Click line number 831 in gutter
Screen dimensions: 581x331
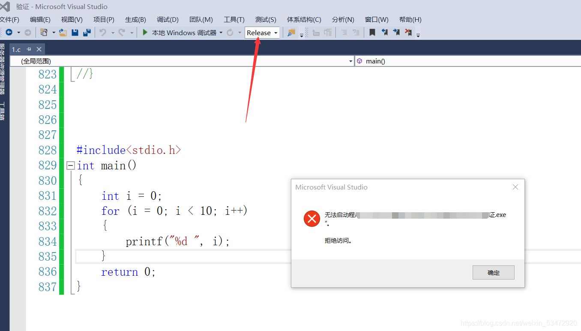(x=48, y=196)
